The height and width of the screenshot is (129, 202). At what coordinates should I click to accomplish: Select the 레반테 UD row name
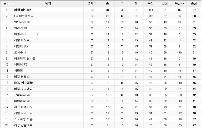pos(21,46)
